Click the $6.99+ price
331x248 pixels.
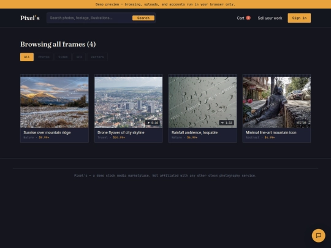[192, 138]
